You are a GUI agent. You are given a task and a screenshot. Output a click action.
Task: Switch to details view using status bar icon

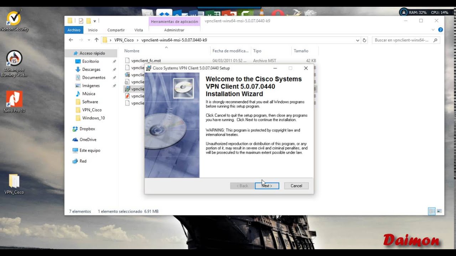point(432,211)
